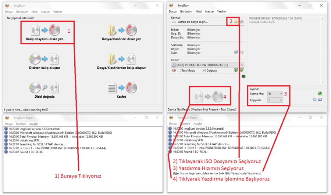Open Dosya menu in the main ImgBurn window
Viewport: 331px width, 195px height.
9,12
